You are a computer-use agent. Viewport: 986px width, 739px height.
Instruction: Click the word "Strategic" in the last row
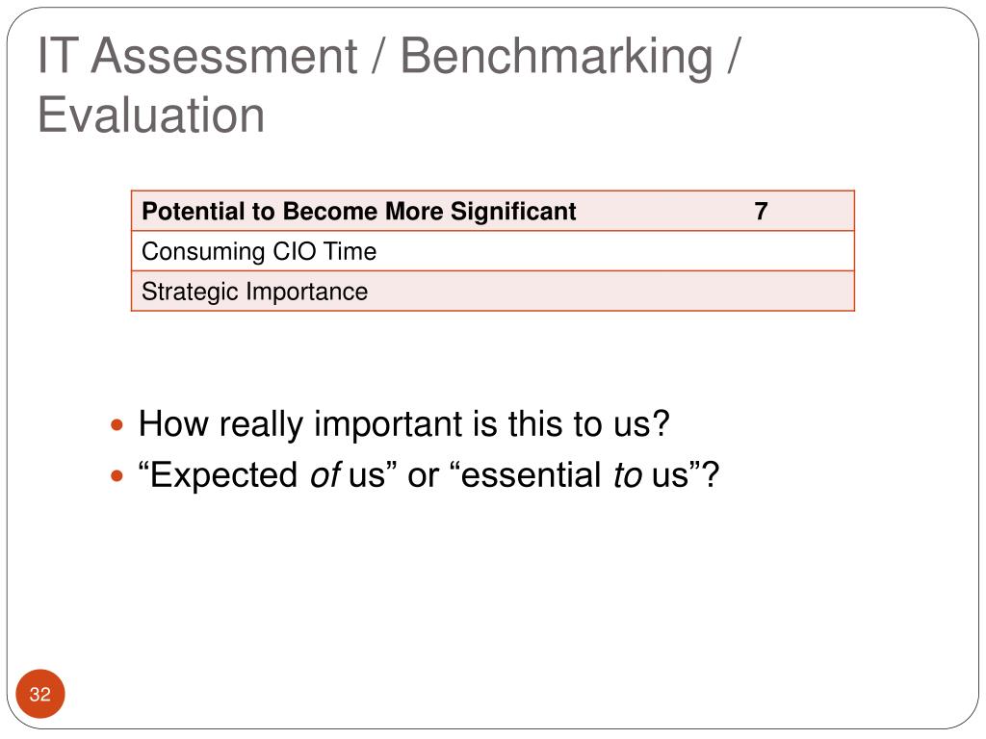190,293
